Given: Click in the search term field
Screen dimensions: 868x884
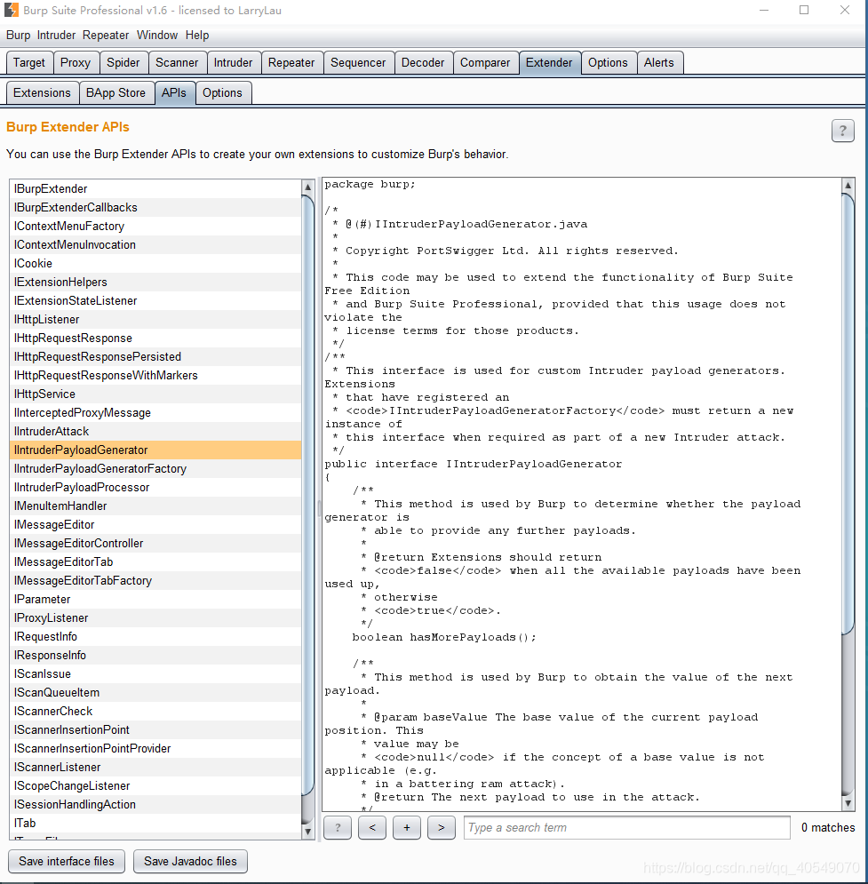Looking at the screenshot, I should [x=626, y=828].
